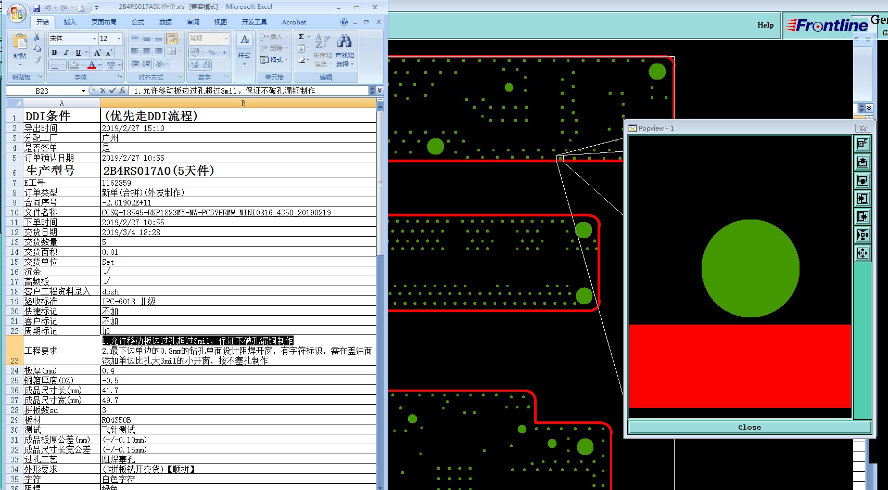Open the font size dropdown showing 12
Viewport: 888px width, 490px height.
(119, 38)
